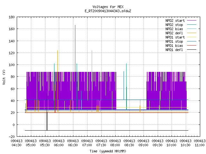Click the x-axis tick label 07:00
Screen dimensions: 206x154
(87, 145)
